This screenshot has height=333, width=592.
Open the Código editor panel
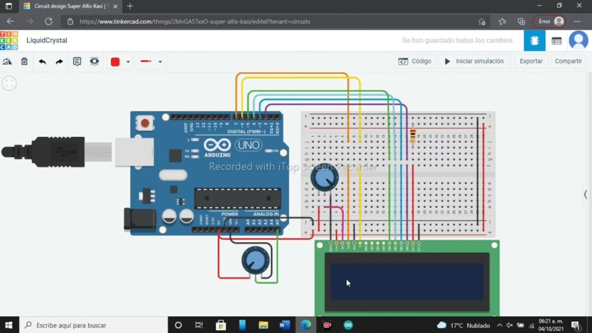click(x=415, y=61)
